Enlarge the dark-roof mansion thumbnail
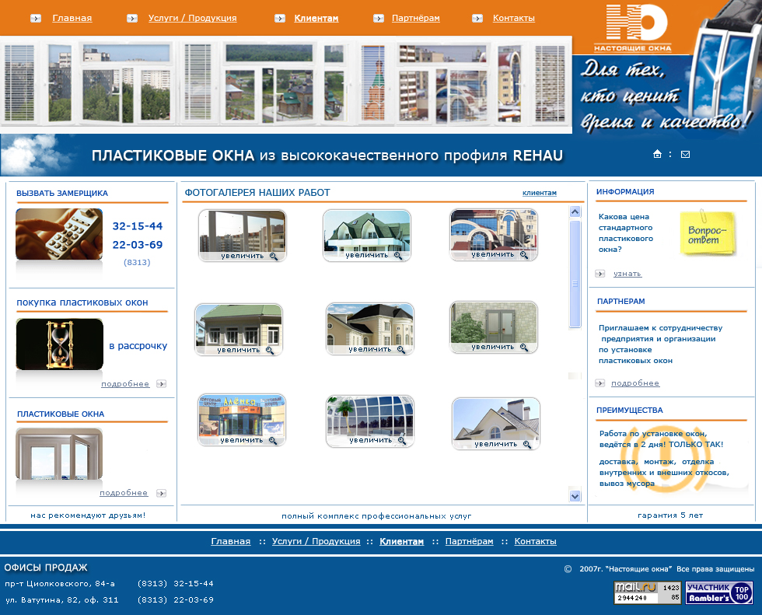Screen dimensions: 762x615 point(370,329)
